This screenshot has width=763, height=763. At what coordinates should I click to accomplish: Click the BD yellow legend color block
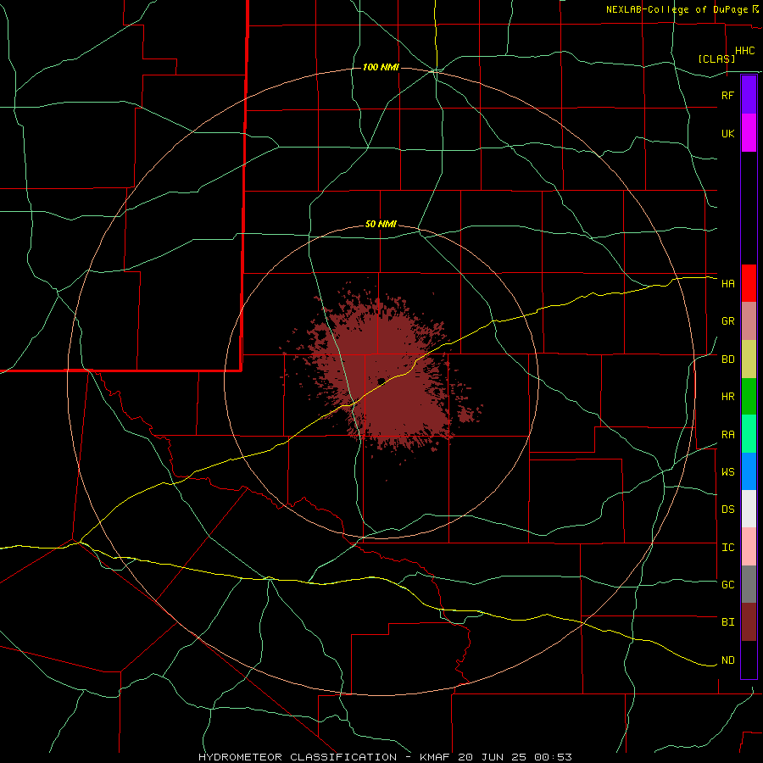749,359
